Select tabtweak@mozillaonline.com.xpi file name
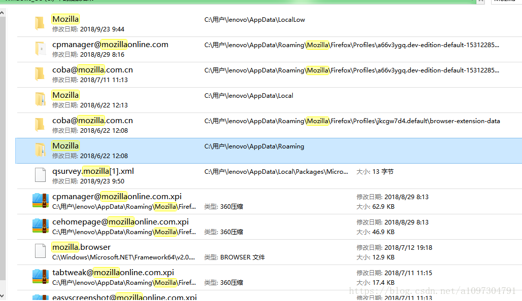The width and height of the screenshot is (522, 301). point(113,273)
